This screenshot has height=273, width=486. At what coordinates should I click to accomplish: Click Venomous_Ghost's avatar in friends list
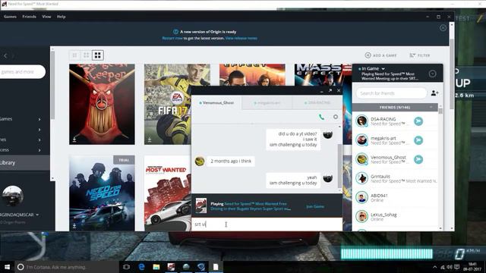click(x=361, y=159)
